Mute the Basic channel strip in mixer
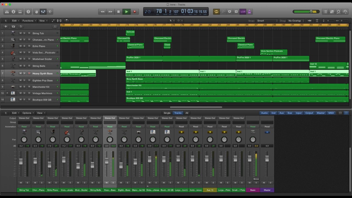The height and width of the screenshot is (198, 352). (x=250, y=183)
